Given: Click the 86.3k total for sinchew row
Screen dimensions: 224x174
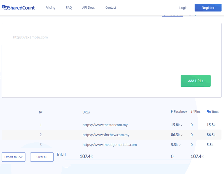Looking at the screenshot, I should (211, 135).
